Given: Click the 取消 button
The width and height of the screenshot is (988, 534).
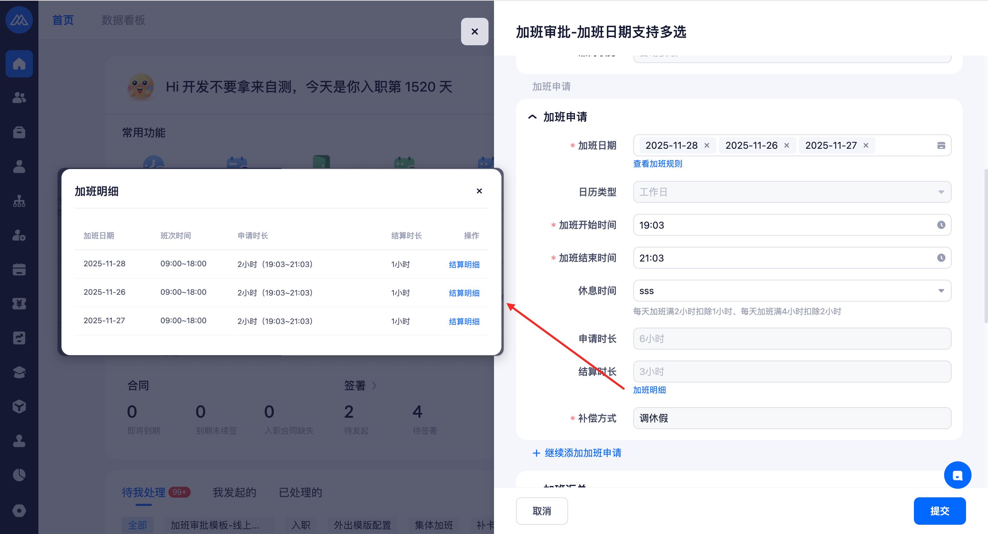Looking at the screenshot, I should tap(541, 511).
